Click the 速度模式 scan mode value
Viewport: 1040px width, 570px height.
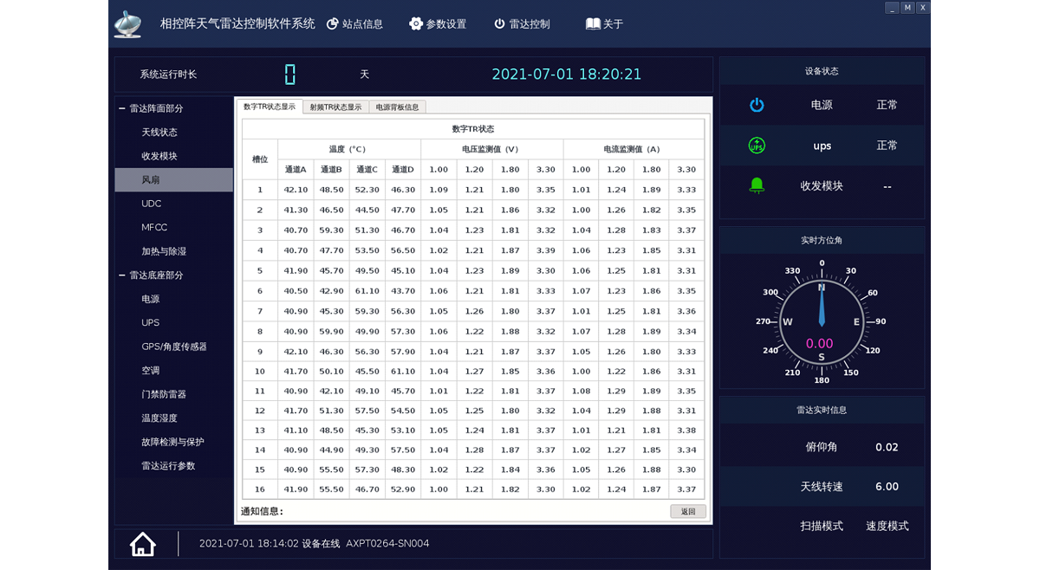[887, 526]
